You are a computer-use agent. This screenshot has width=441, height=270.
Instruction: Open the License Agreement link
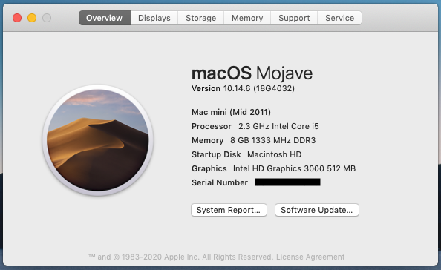point(310,257)
